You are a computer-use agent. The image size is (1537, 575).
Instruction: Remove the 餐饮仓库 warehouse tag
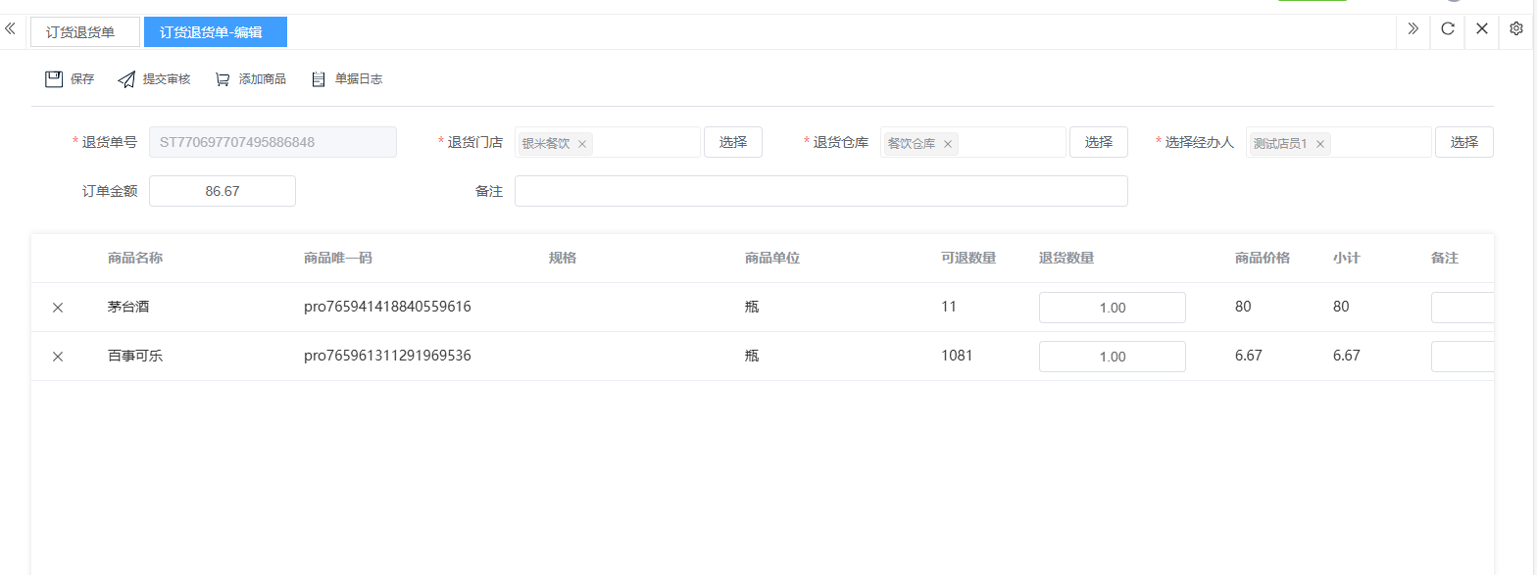point(948,144)
